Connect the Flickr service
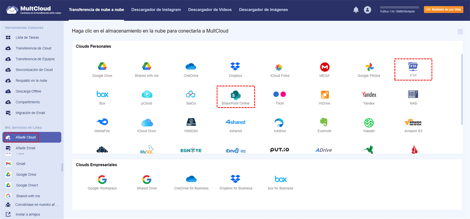 (x=280, y=97)
